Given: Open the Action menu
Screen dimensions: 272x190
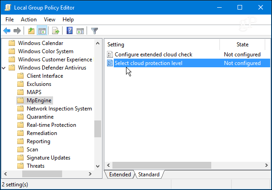Looking at the screenshot, I should 29,20.
